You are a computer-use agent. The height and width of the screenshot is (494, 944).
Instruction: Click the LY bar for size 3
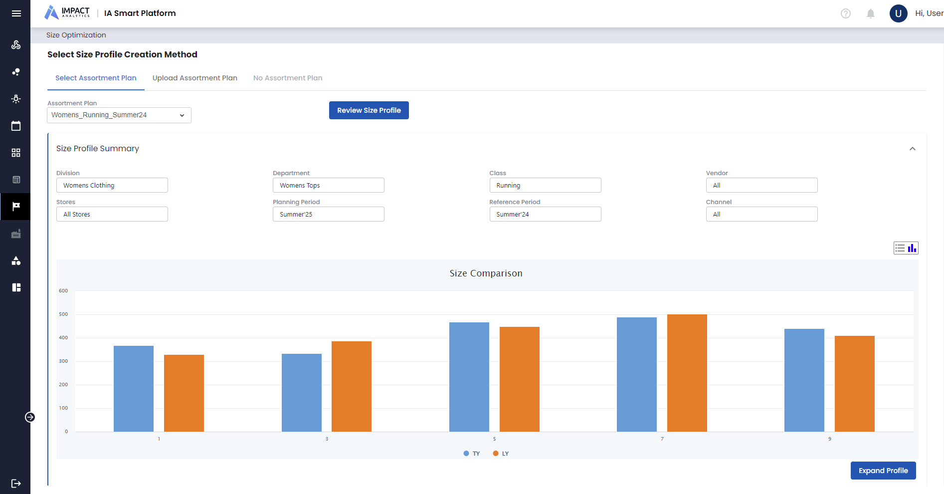(x=352, y=387)
